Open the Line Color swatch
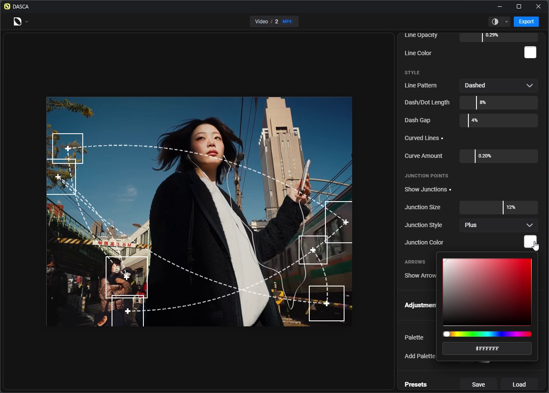This screenshot has height=393, width=549. pyautogui.click(x=530, y=53)
